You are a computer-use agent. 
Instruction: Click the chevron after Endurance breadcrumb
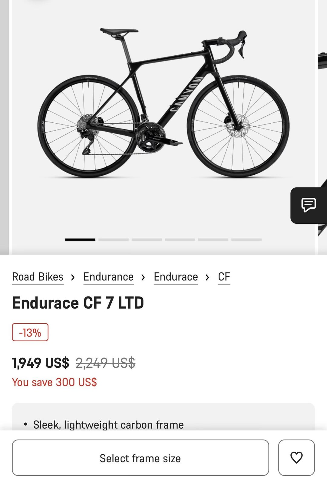(x=143, y=277)
